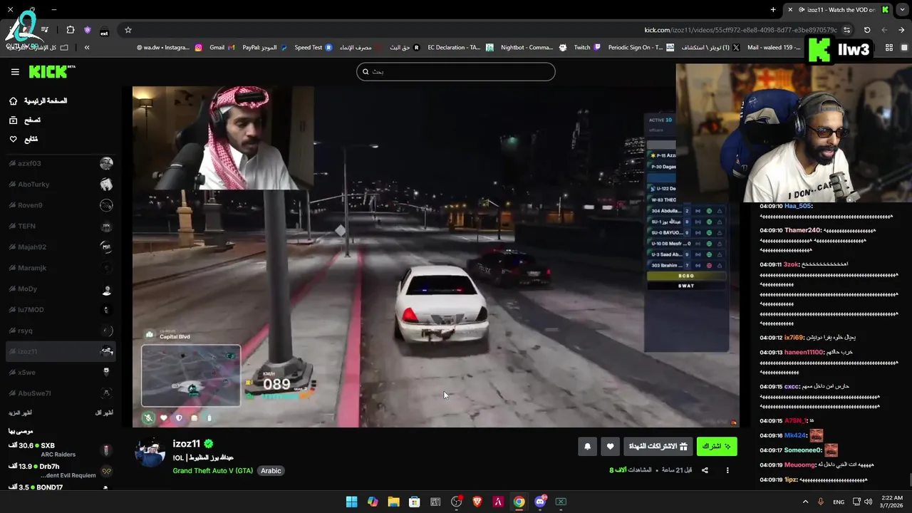
Task: Open PayPal bookmark
Action: (264, 48)
